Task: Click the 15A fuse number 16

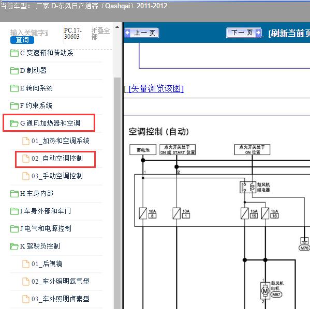Action: pos(265,213)
